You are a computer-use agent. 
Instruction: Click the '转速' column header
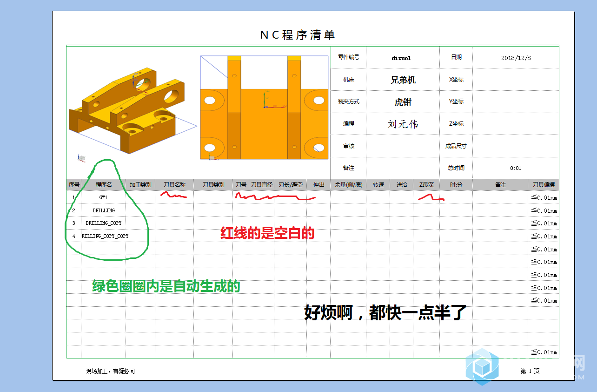tap(378, 185)
